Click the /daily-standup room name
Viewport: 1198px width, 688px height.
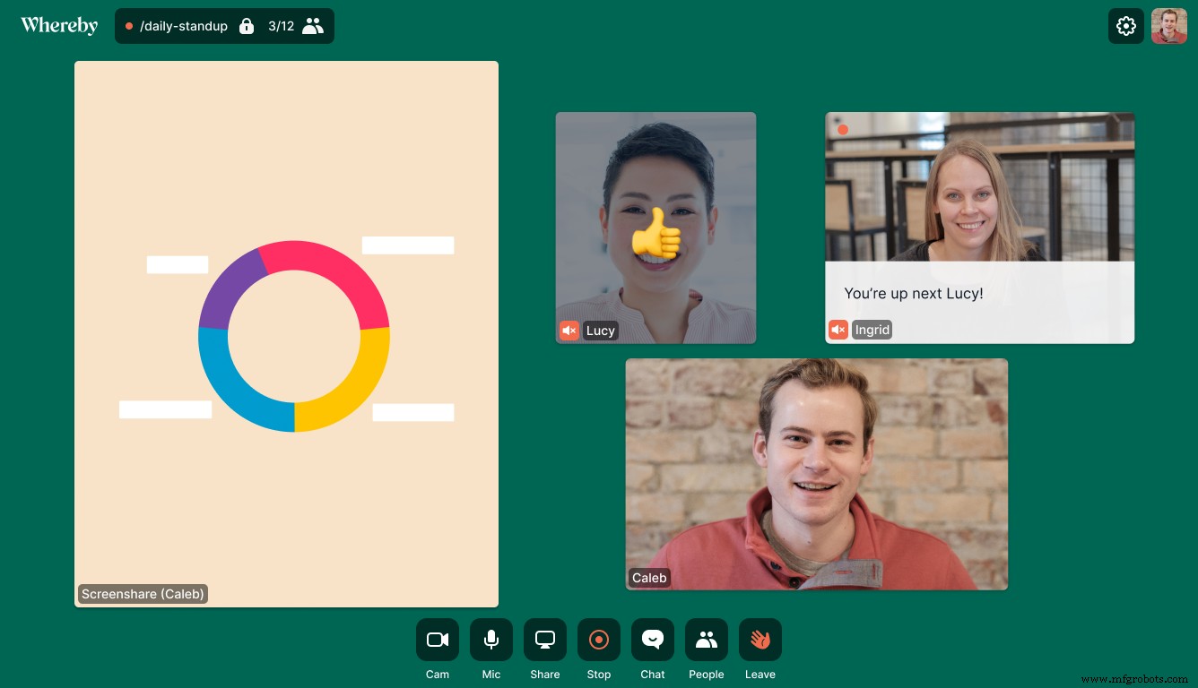point(186,26)
